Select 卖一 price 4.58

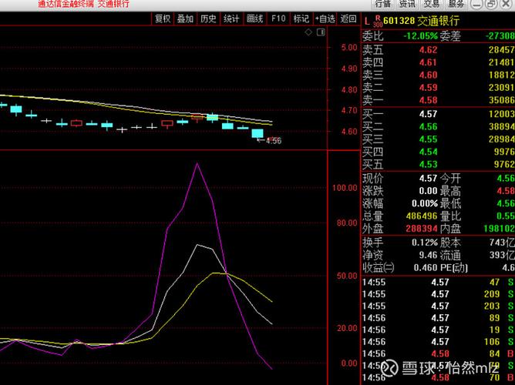coord(428,100)
